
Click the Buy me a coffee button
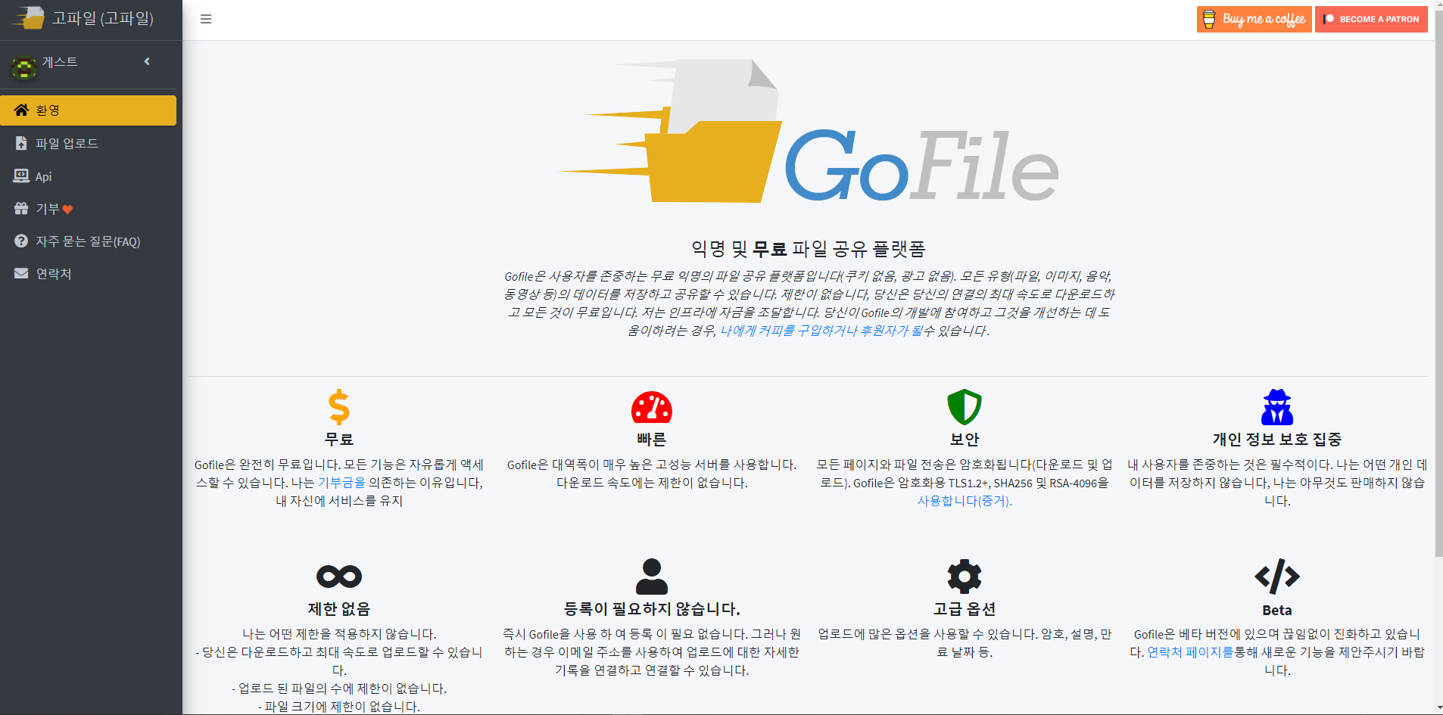coord(1254,19)
